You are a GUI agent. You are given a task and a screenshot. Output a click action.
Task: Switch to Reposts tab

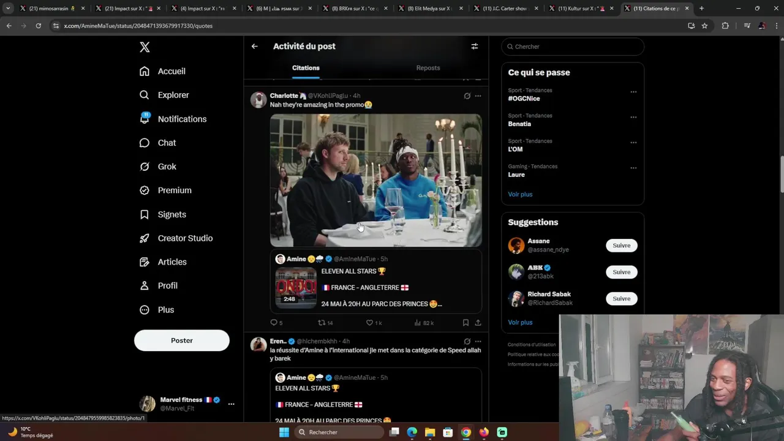point(428,68)
